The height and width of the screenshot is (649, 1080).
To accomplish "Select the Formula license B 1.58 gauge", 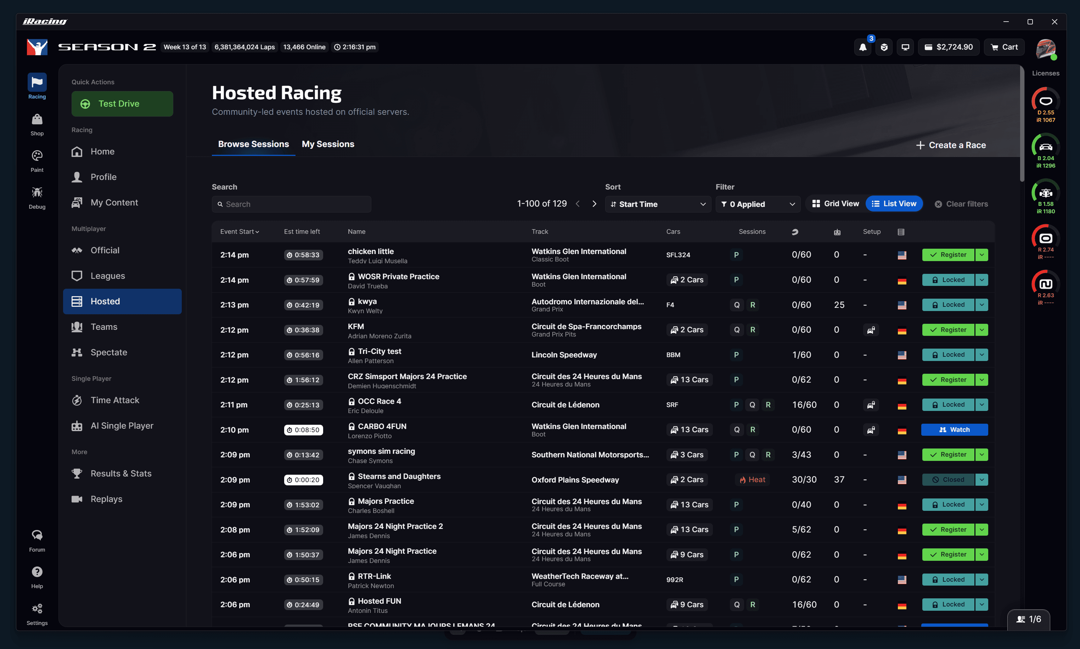I will coord(1045,196).
